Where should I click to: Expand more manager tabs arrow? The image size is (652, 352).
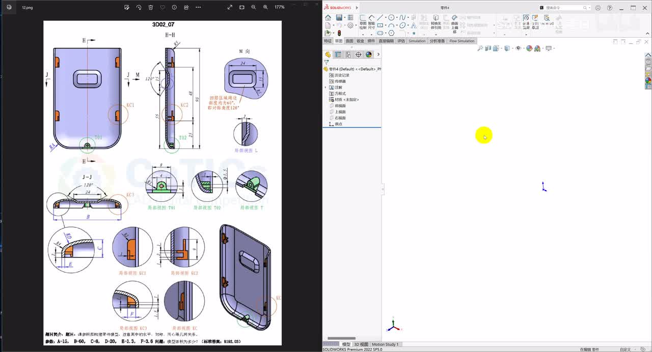click(378, 54)
